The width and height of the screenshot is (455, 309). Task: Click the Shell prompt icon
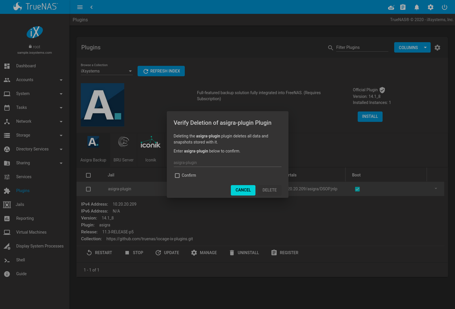(7, 260)
